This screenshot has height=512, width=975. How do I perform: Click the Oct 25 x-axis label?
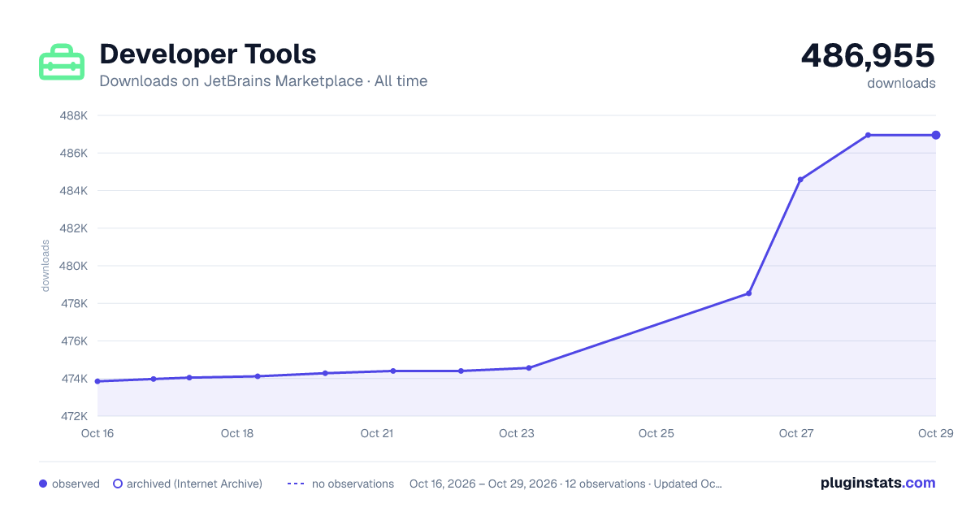(656, 433)
